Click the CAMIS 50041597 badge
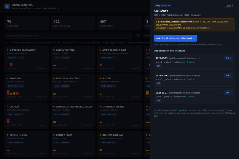239x159 pixels. tap(108, 143)
